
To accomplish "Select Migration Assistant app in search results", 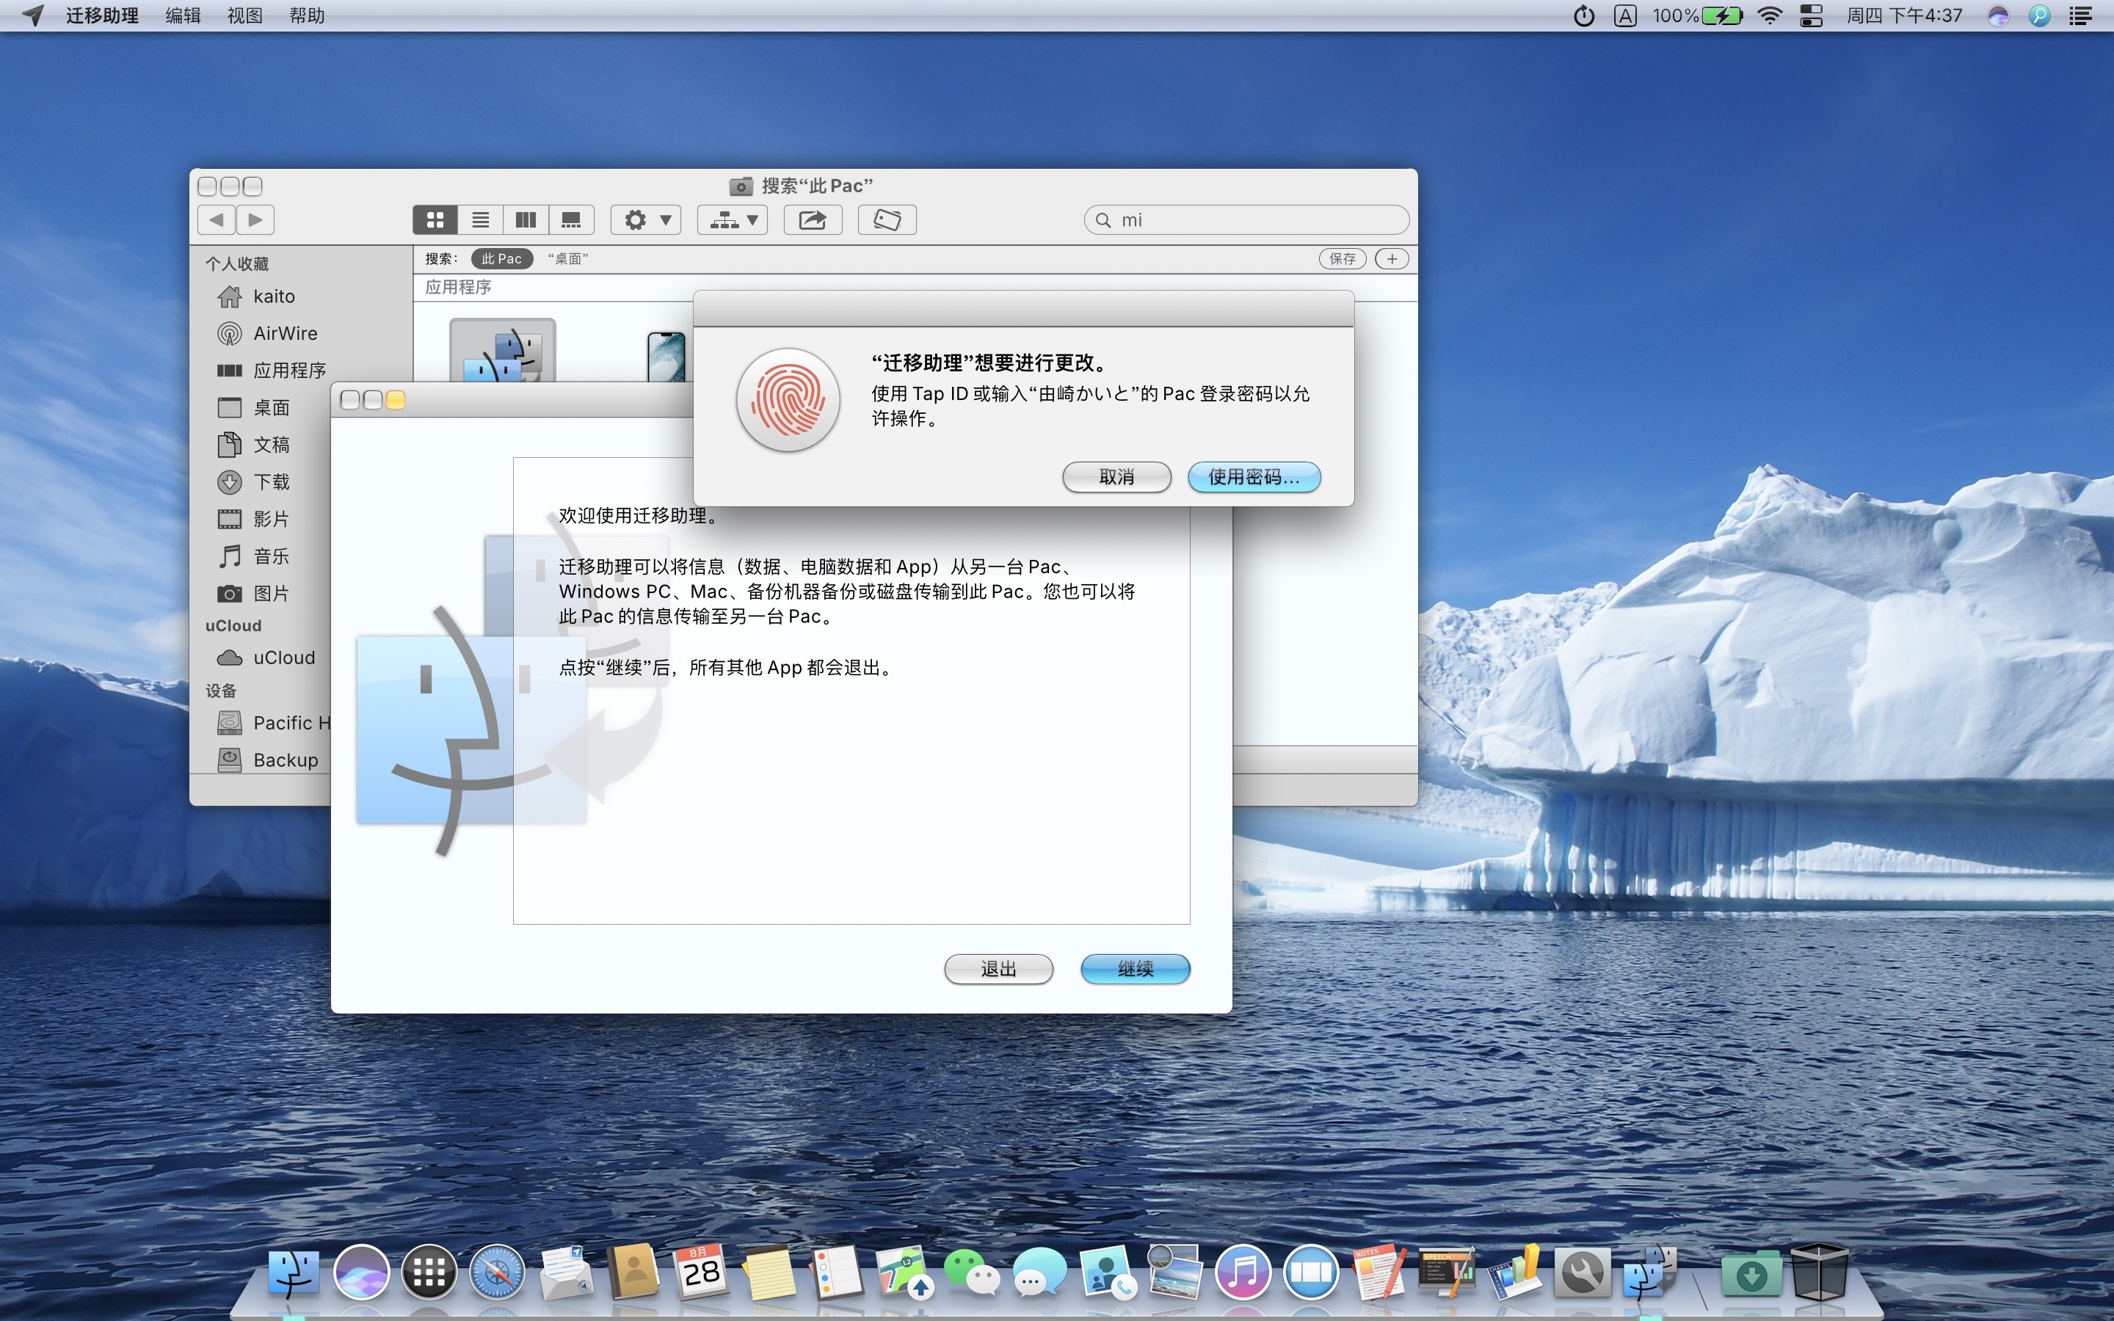I will [502, 352].
